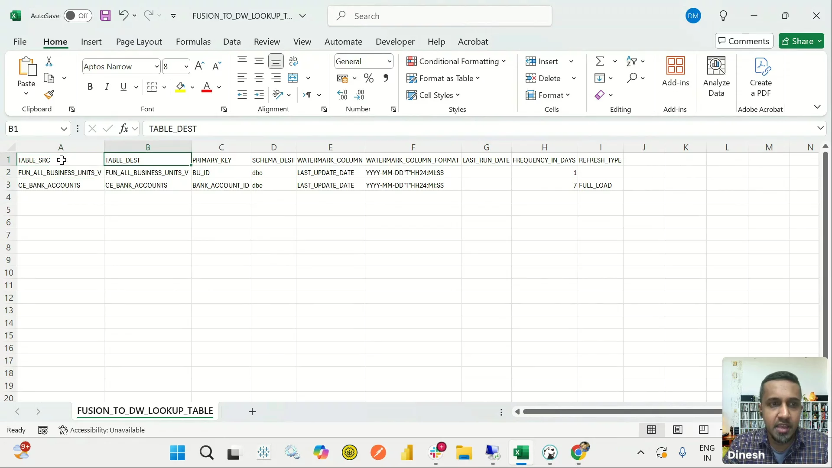The height and width of the screenshot is (468, 832).
Task: Click the Merge & Center icon
Action: [293, 78]
